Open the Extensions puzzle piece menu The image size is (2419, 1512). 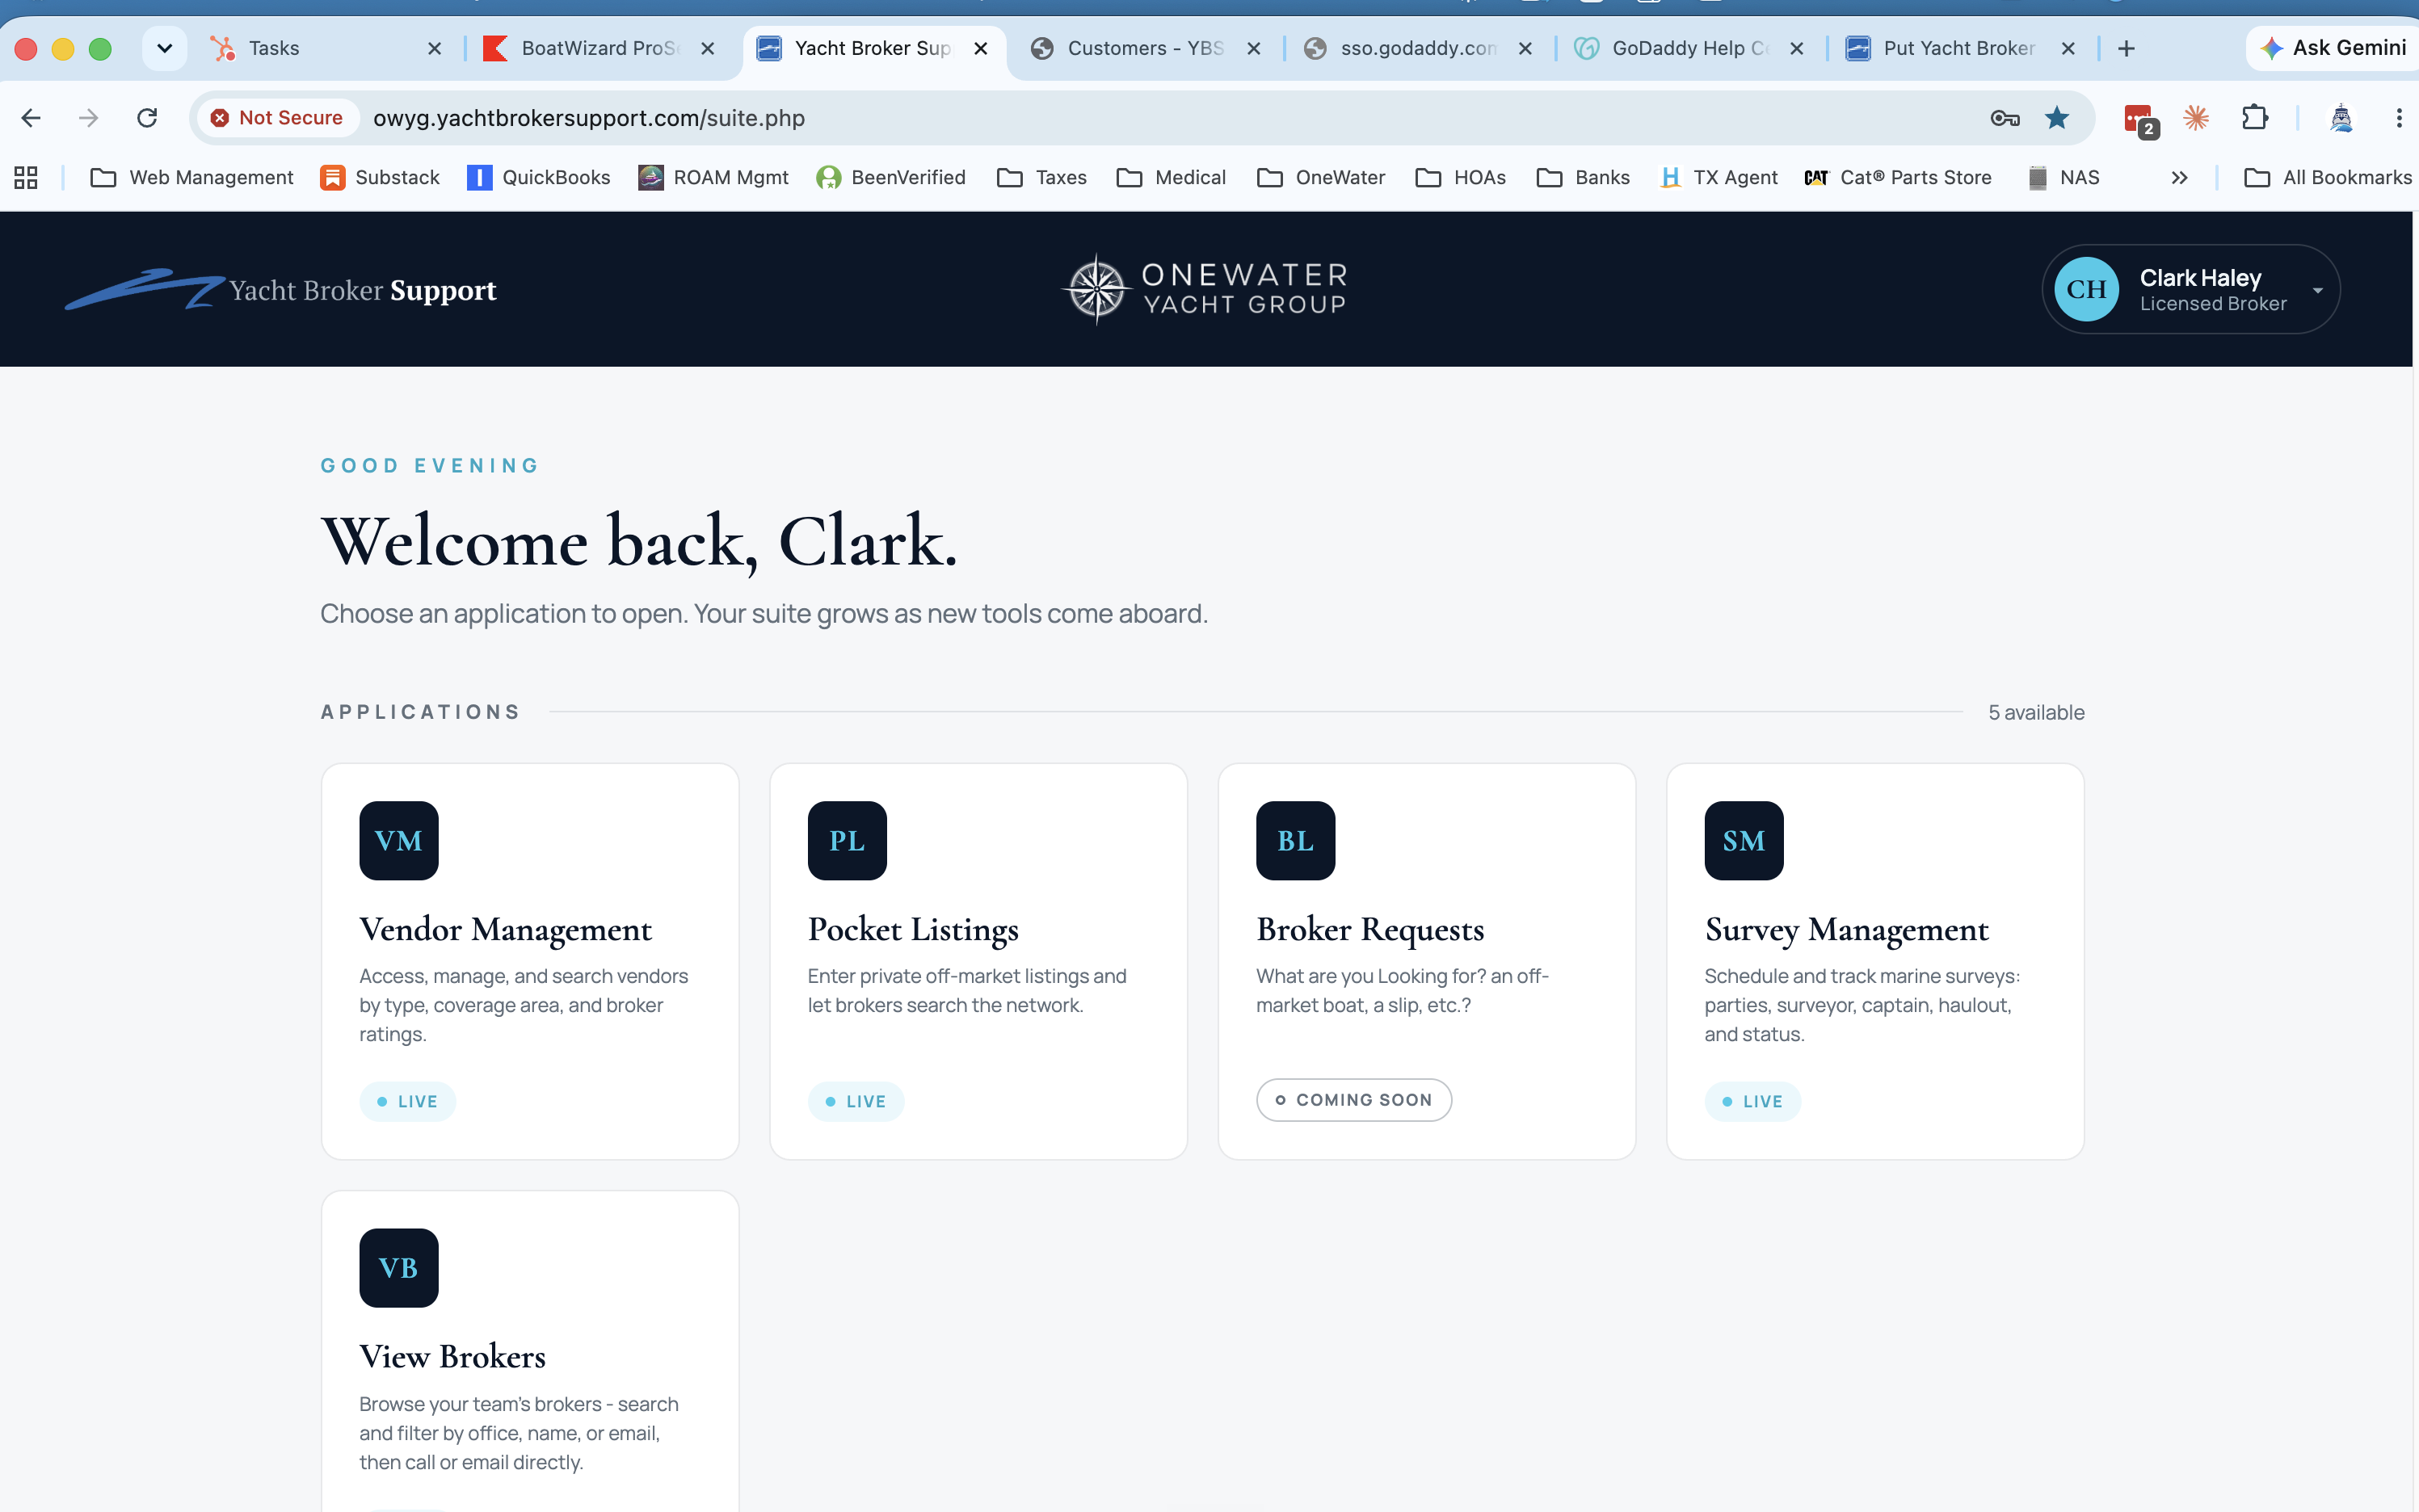click(x=2255, y=118)
